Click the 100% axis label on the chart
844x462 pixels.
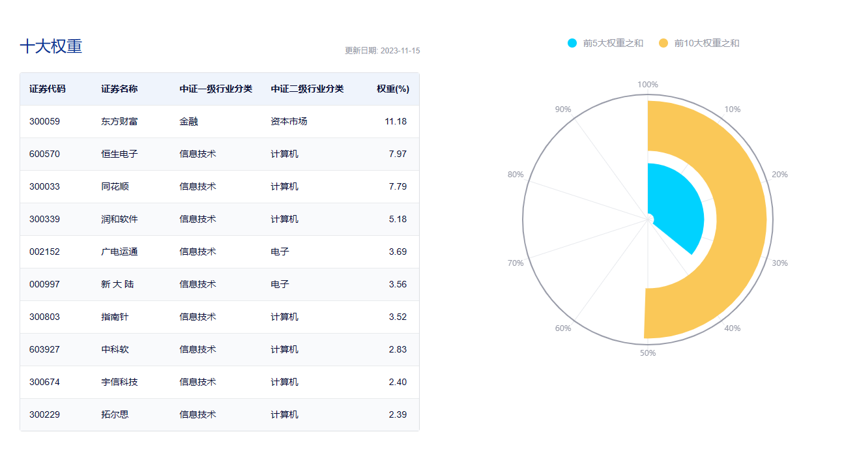(647, 83)
